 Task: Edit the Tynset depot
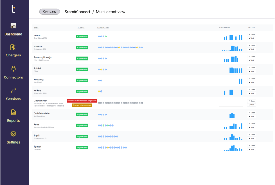click(251, 149)
